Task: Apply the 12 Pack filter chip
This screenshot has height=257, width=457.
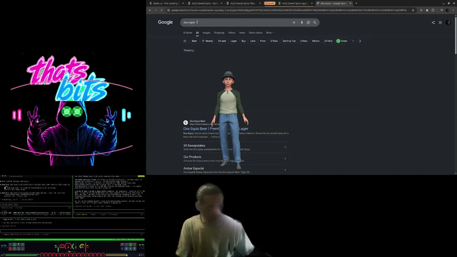Action: [x=274, y=41]
